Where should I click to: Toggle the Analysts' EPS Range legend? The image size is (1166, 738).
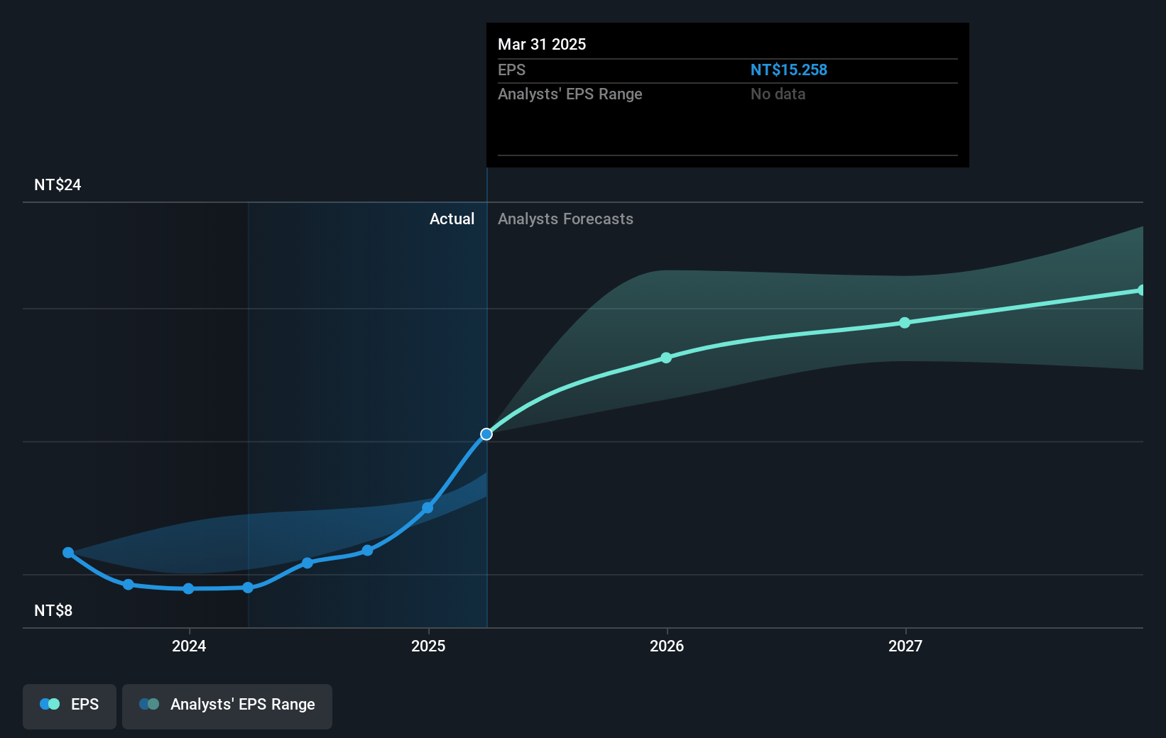coord(227,706)
